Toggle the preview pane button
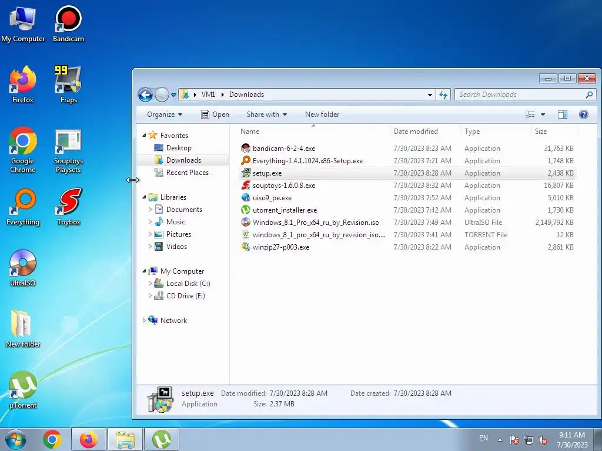 563,115
